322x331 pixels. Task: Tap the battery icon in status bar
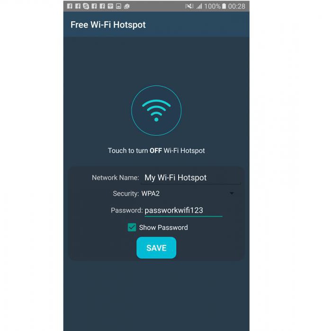click(224, 6)
